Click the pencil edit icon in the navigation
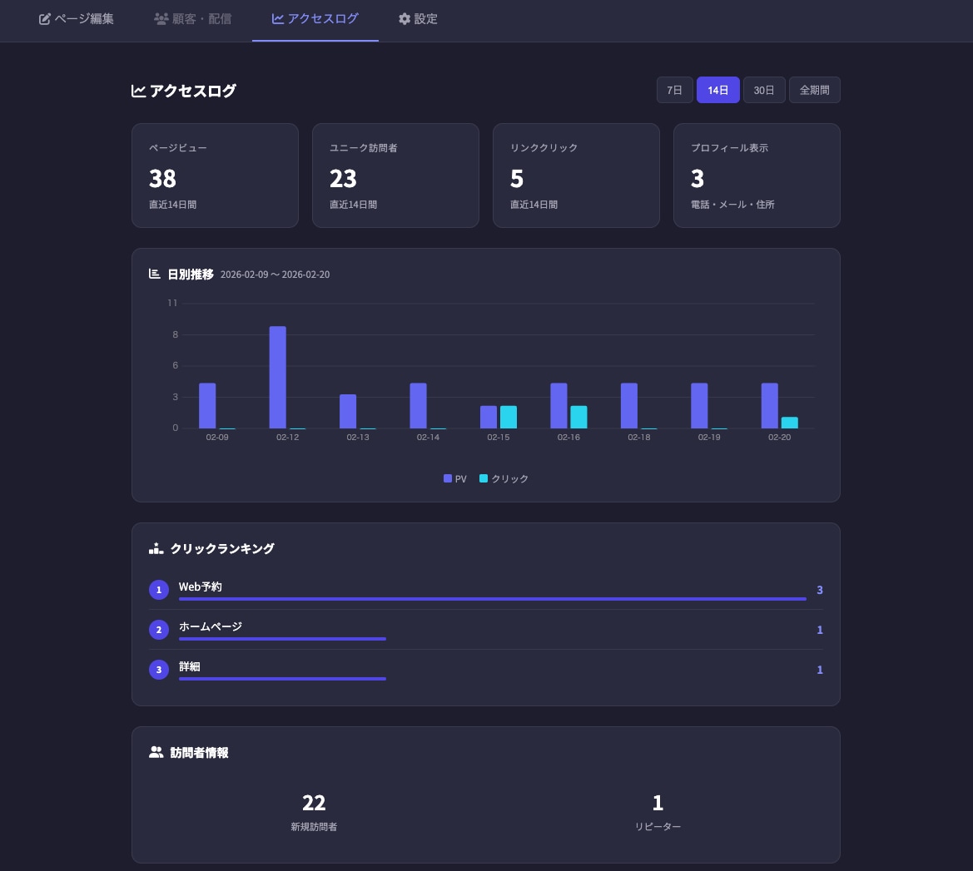 click(45, 19)
